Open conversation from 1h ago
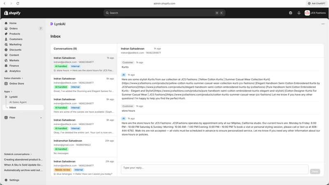329x185 pixels. point(84,64)
